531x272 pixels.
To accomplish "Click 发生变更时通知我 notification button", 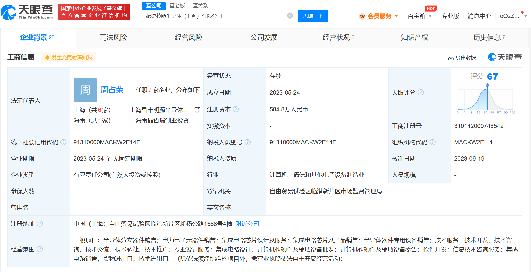I will pos(69,57).
